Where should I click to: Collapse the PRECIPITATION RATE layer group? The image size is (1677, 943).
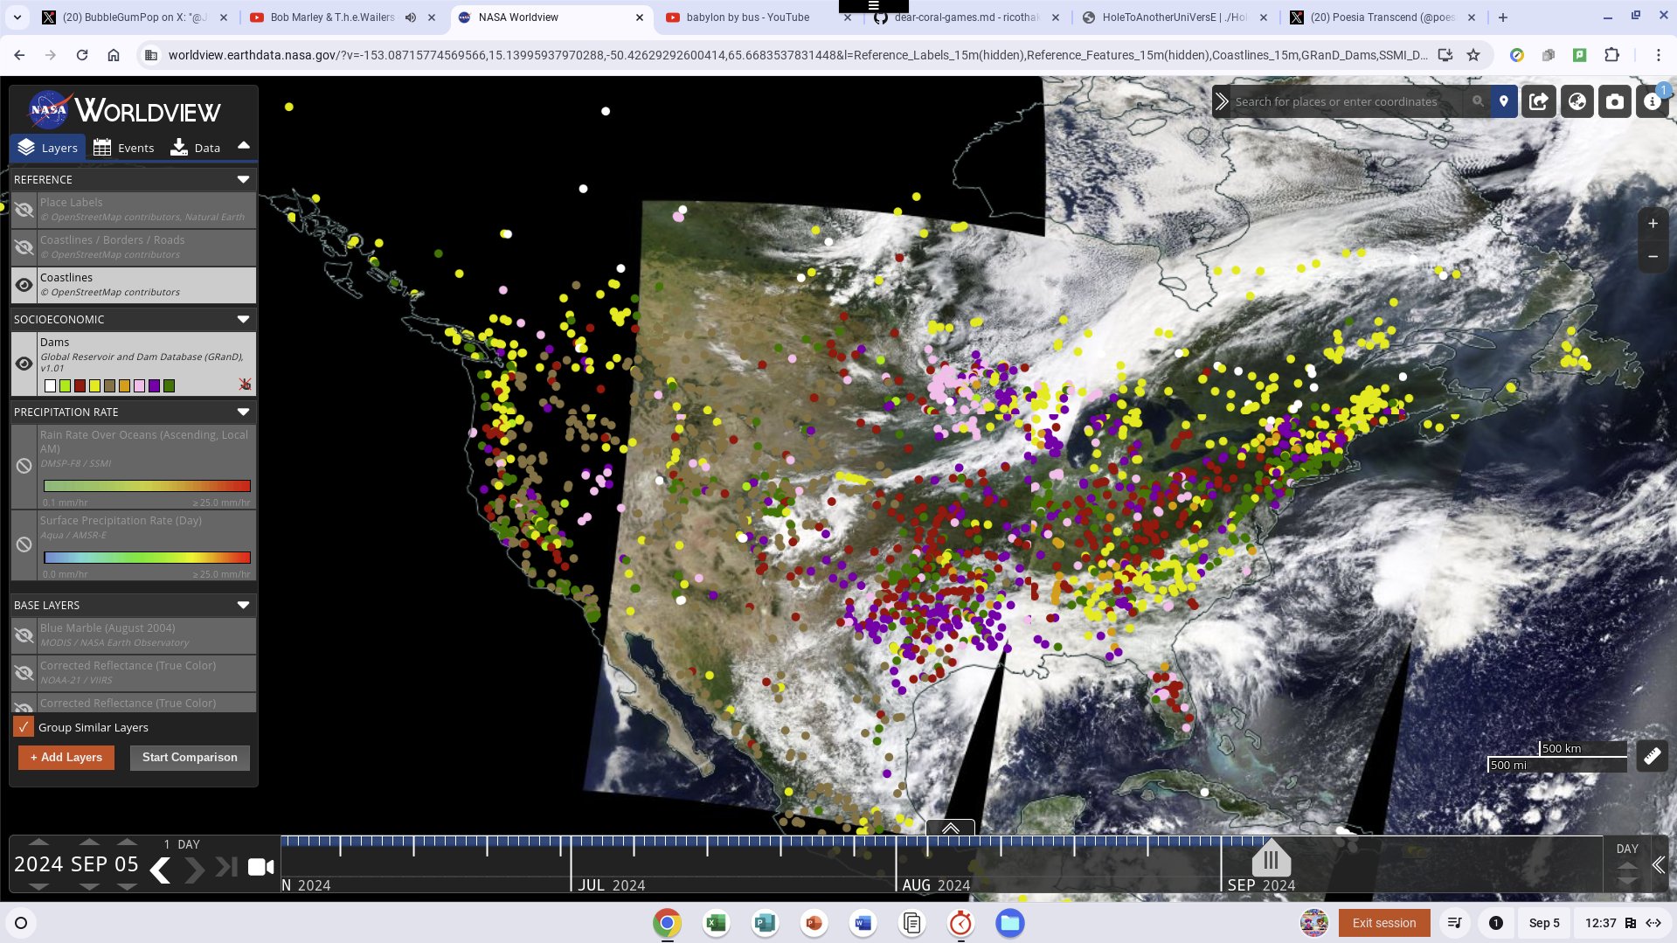(x=243, y=412)
